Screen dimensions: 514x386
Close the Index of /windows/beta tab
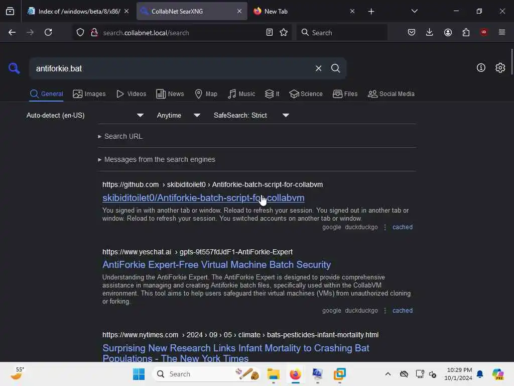click(126, 12)
